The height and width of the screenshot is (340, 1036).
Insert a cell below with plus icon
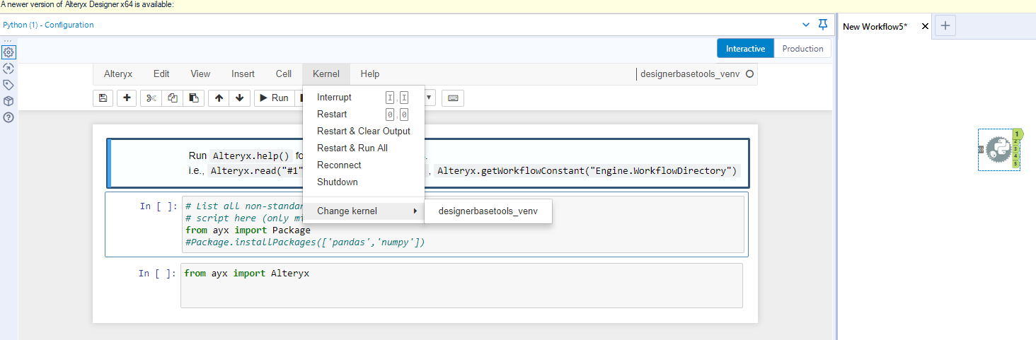(127, 98)
